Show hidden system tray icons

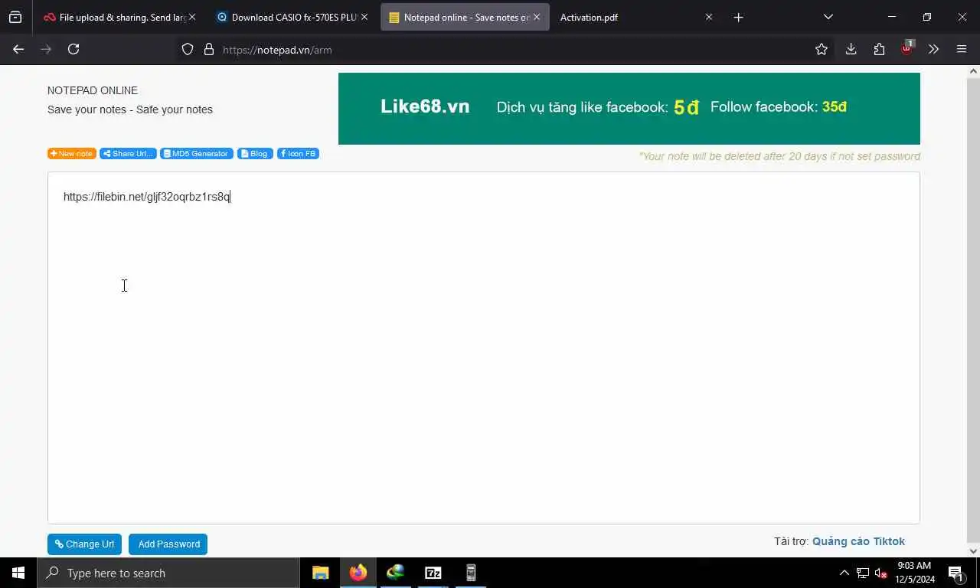[844, 573]
